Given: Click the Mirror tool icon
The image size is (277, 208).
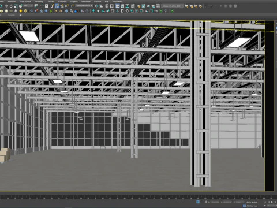Looking at the screenshot, I should (x=97, y=6).
